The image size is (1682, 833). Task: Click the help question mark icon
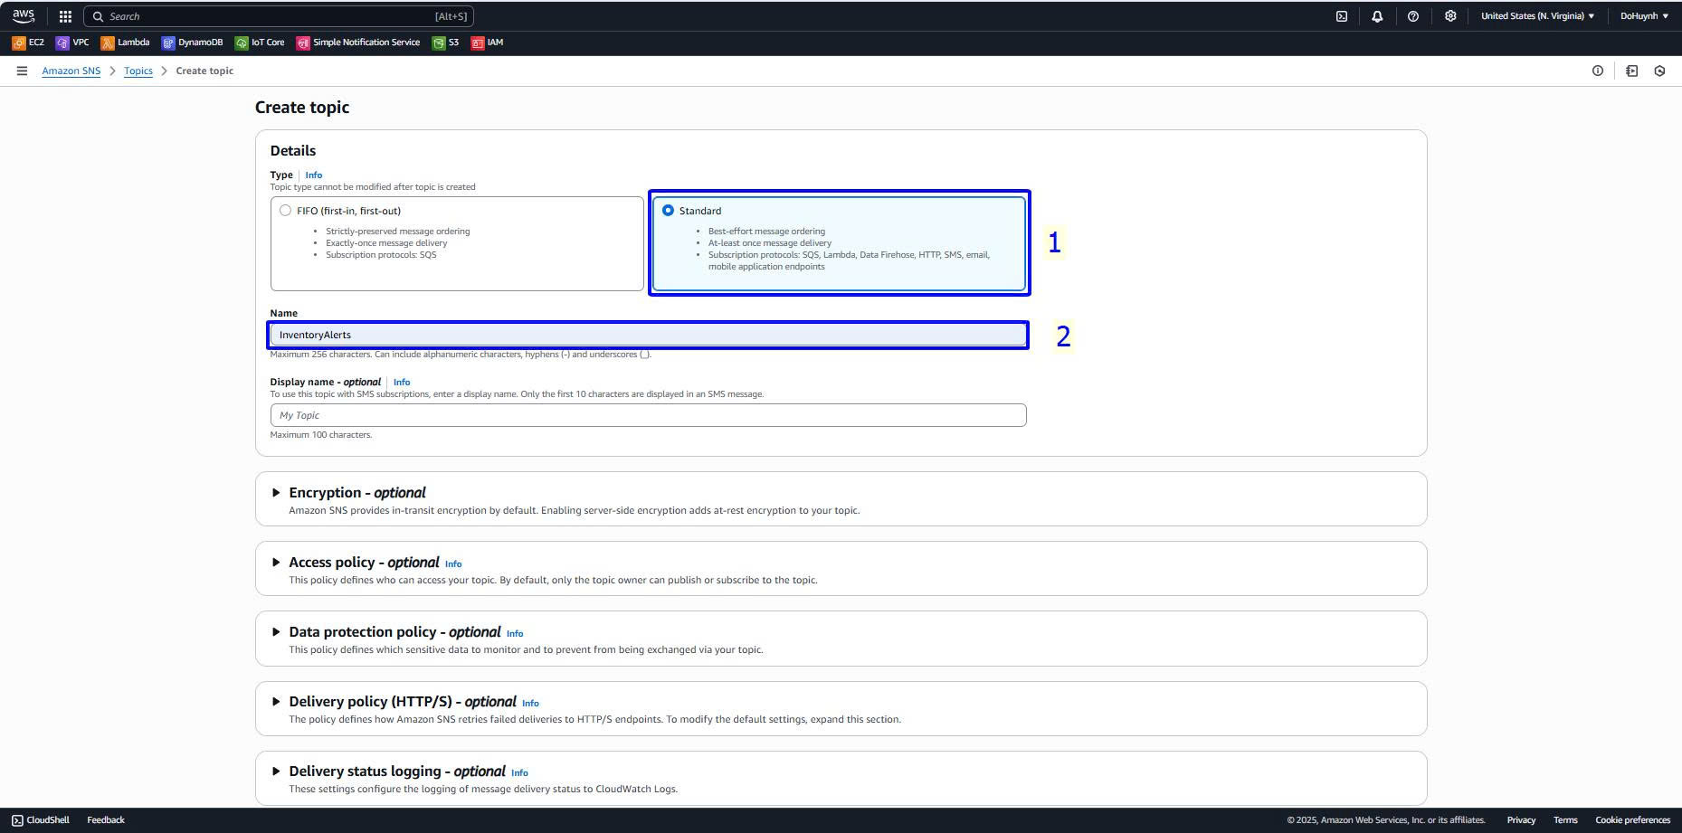click(1413, 16)
